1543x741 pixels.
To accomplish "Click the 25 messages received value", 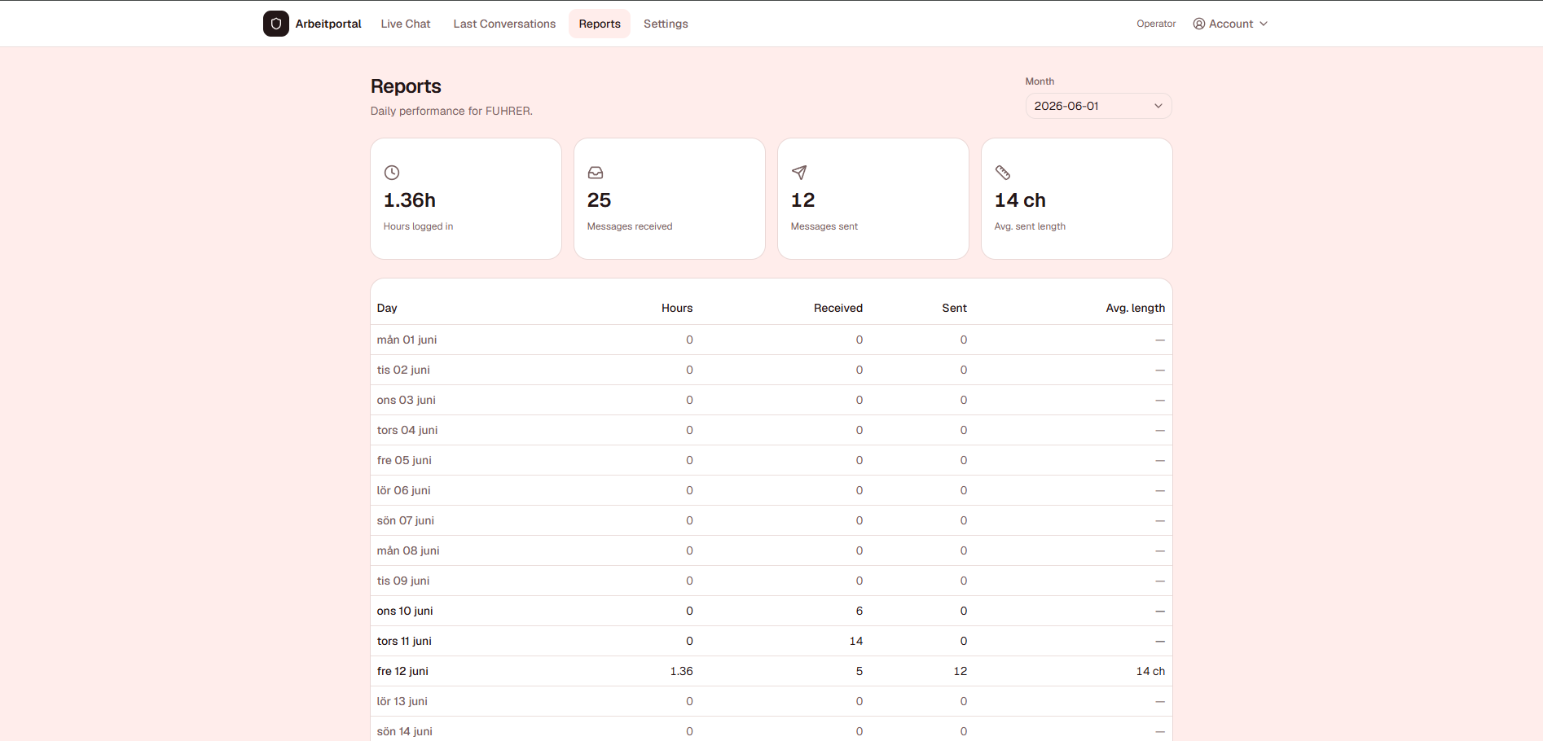I will (600, 200).
